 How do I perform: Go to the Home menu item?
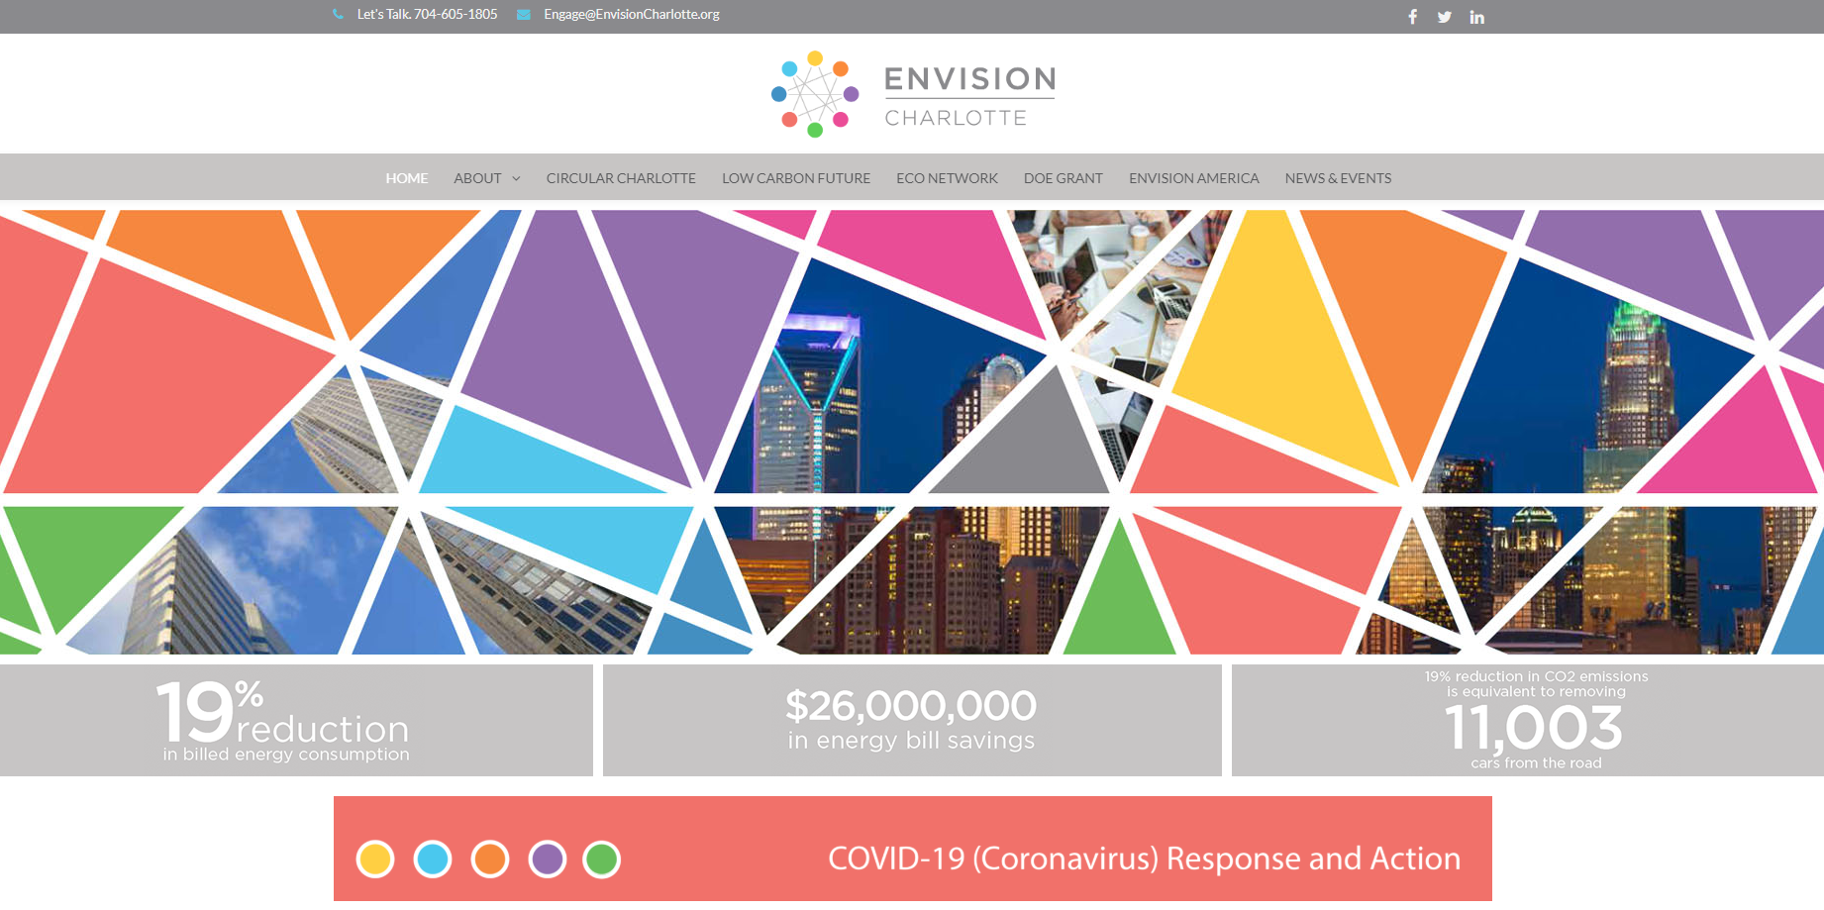tap(406, 178)
